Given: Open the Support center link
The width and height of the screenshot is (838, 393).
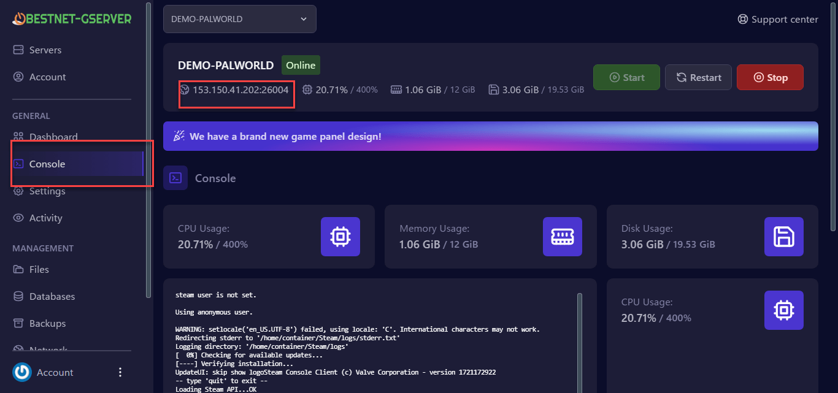Looking at the screenshot, I should click(x=778, y=20).
